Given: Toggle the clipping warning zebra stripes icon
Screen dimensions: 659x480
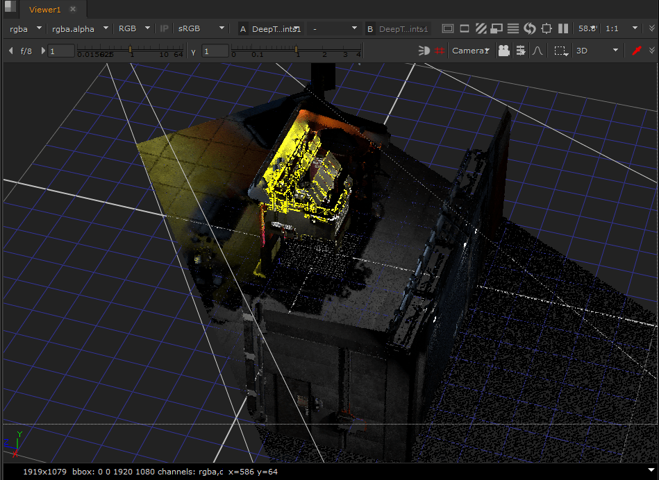Looking at the screenshot, I should coord(481,28).
